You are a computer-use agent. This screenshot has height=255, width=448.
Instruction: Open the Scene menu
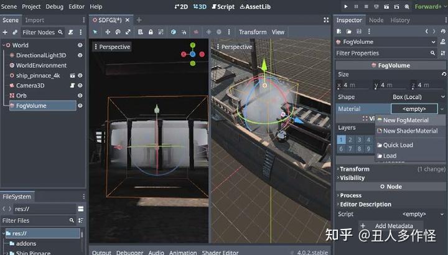9,6
